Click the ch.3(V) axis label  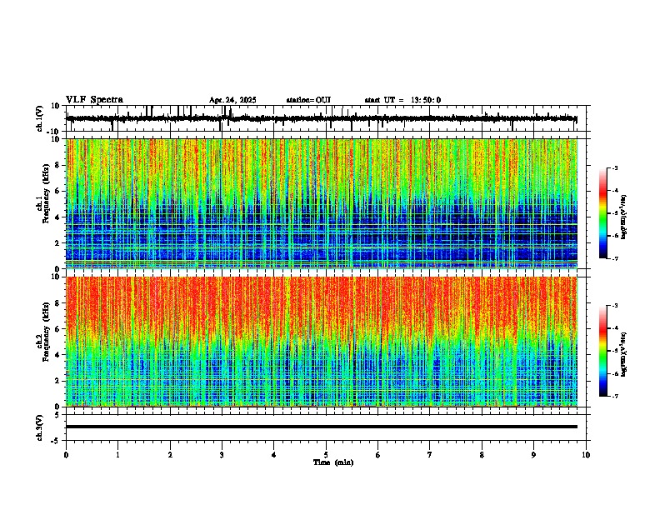tap(40, 427)
